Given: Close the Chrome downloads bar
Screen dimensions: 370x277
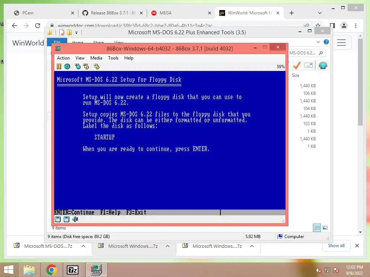Looking at the screenshot, I should (357, 246).
